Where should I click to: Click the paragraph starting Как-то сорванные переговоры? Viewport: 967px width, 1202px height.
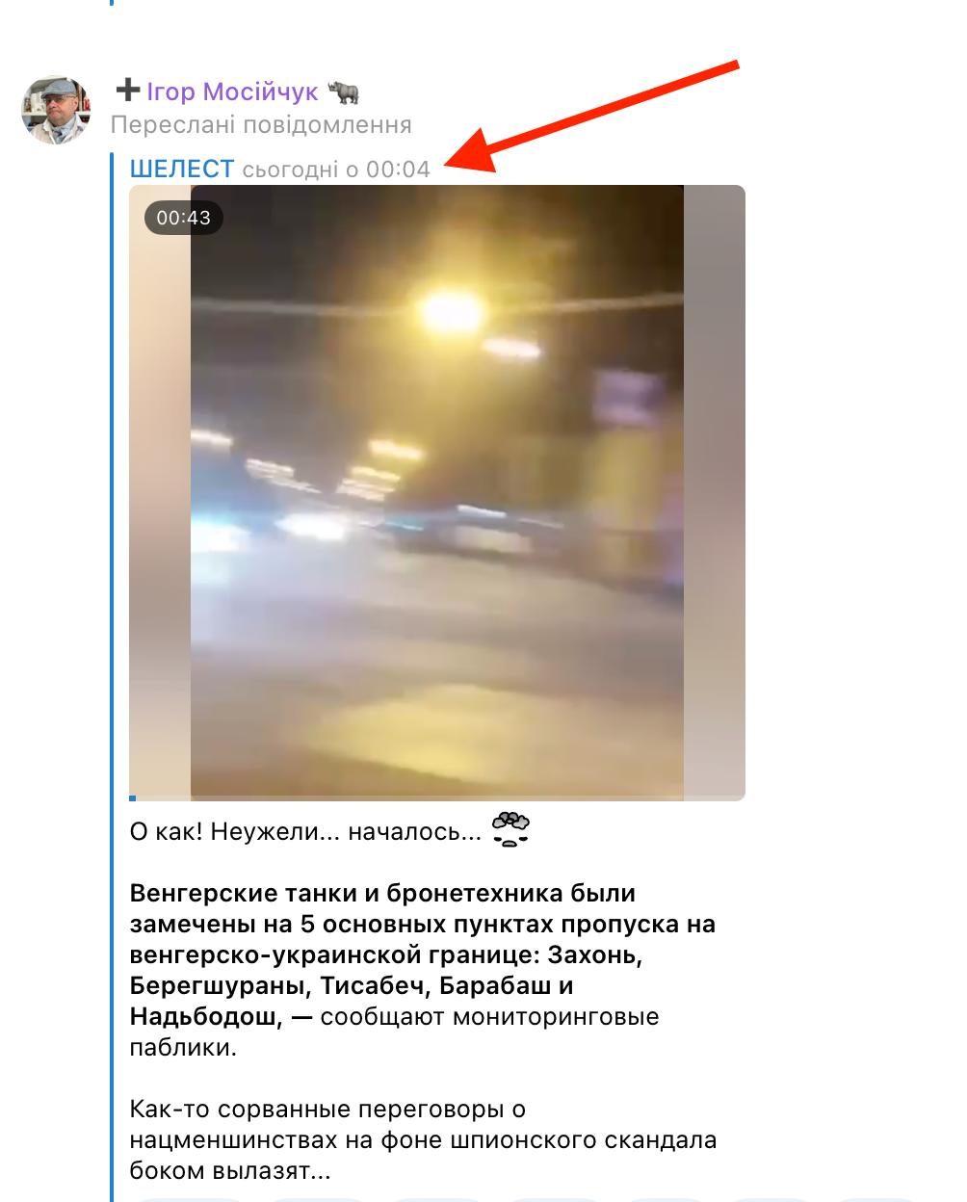[424, 1140]
